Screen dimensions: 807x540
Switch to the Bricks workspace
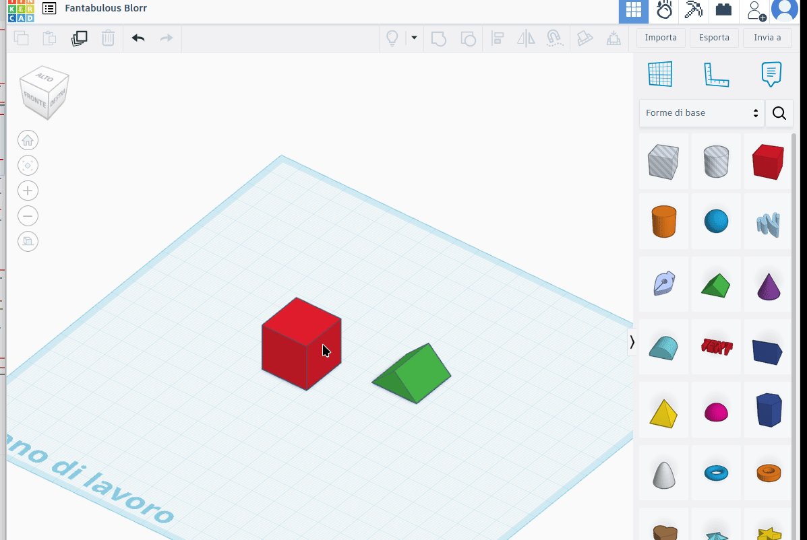723,10
